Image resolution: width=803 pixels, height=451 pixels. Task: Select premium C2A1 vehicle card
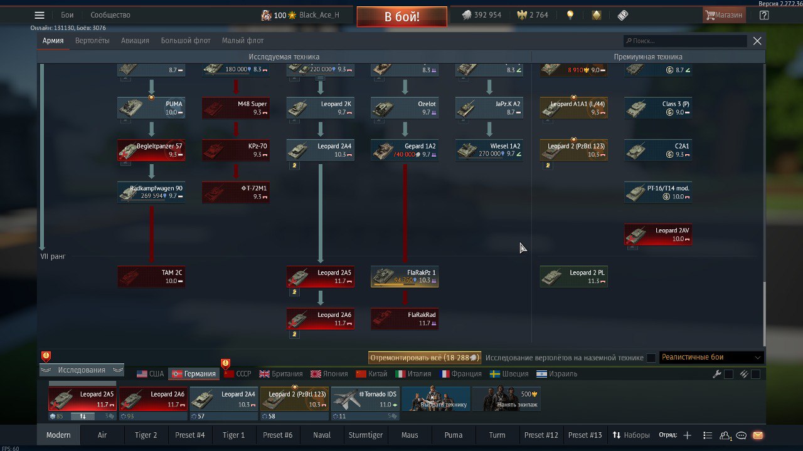pos(658,150)
